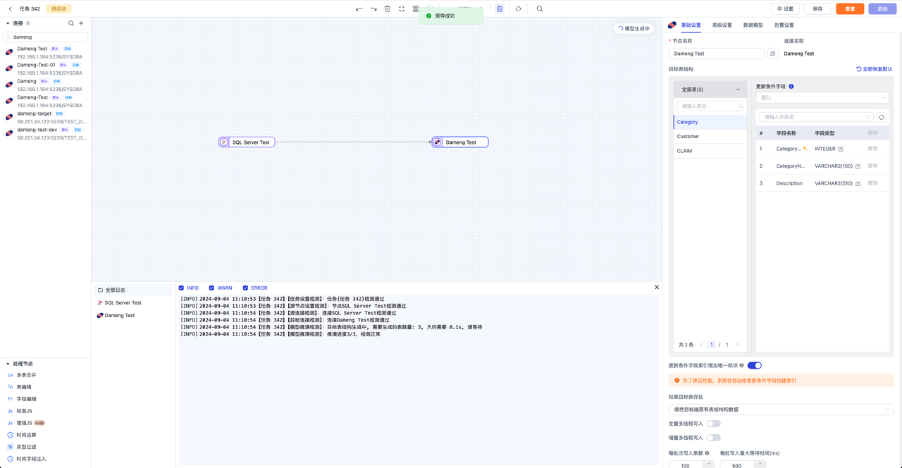The image size is (902, 468).
Task: Add a new connection with the plus icon
Action: (81, 23)
